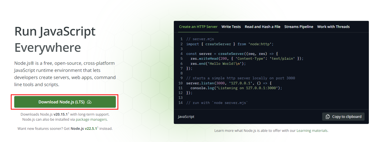Click the Copy to clipboard button

(x=343, y=117)
